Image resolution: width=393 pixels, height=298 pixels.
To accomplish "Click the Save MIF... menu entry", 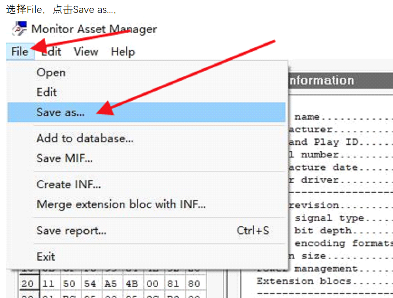I will (x=64, y=158).
